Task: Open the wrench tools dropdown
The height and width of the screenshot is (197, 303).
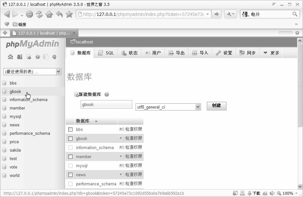Action: pyautogui.click(x=231, y=14)
